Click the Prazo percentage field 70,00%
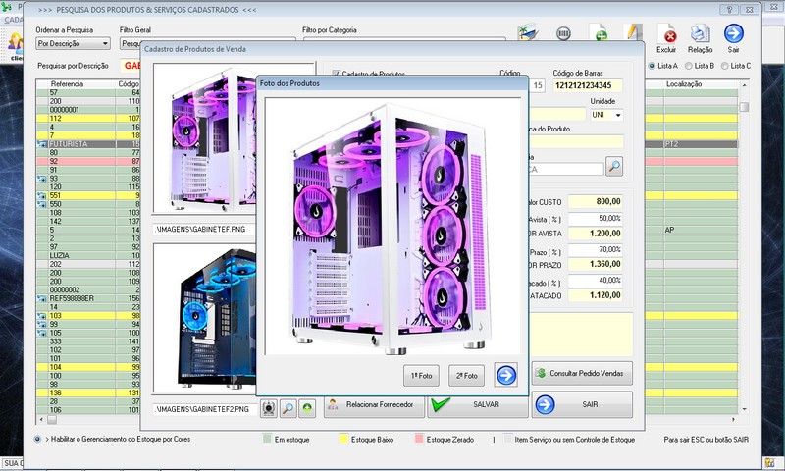The height and width of the screenshot is (471, 785). (596, 250)
